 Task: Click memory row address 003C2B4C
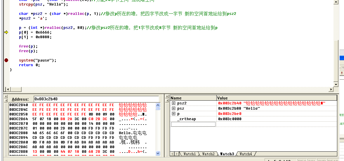tap(19, 110)
